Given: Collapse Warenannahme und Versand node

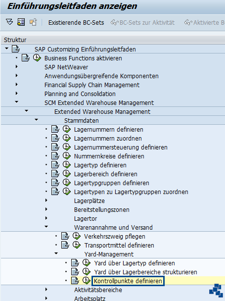Looking at the screenshot, I should click(x=46, y=227).
